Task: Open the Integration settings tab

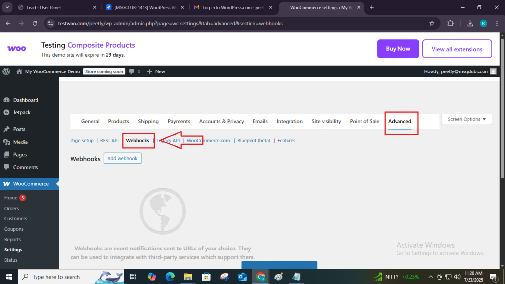Action: point(289,121)
